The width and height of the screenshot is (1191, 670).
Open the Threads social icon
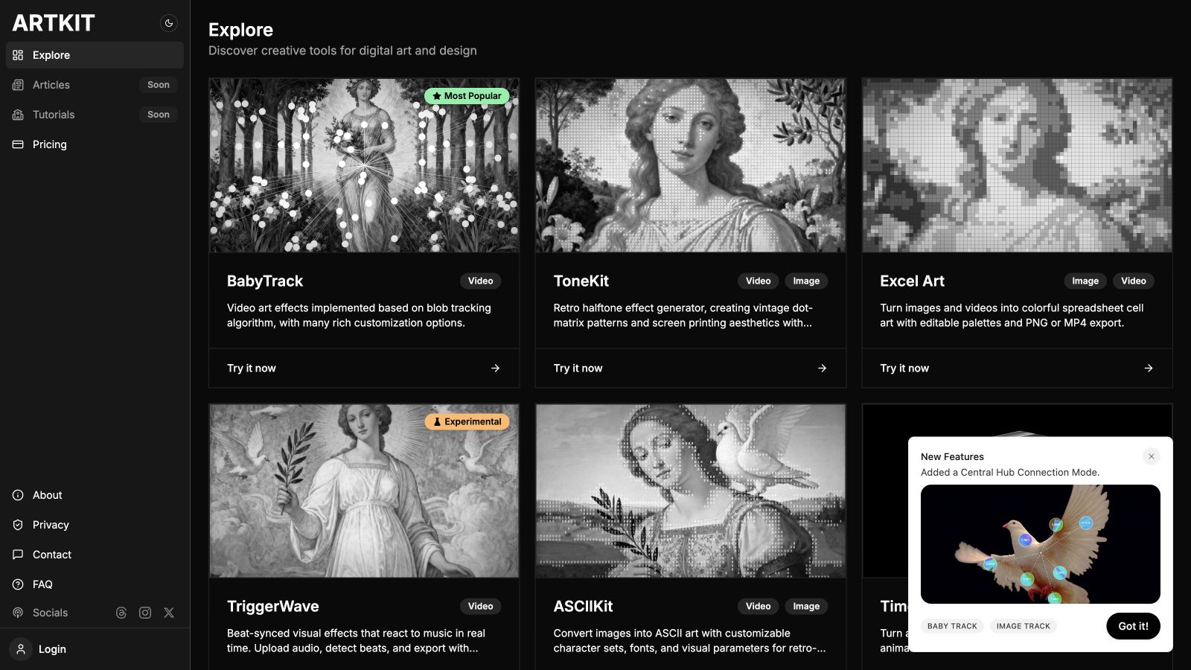(x=121, y=613)
